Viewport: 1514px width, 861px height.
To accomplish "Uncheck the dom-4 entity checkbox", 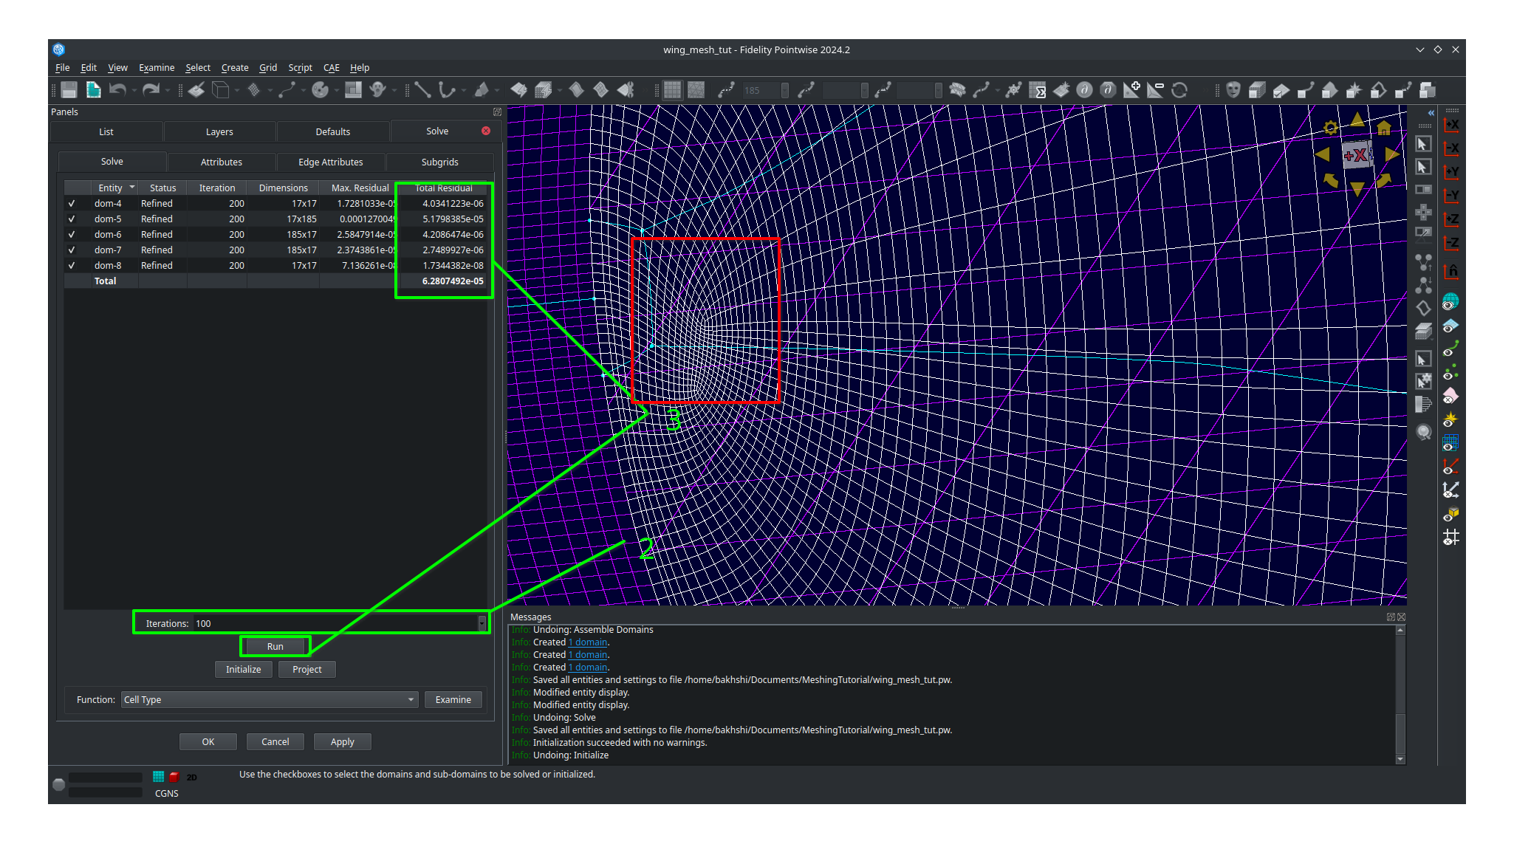I will (x=72, y=203).
